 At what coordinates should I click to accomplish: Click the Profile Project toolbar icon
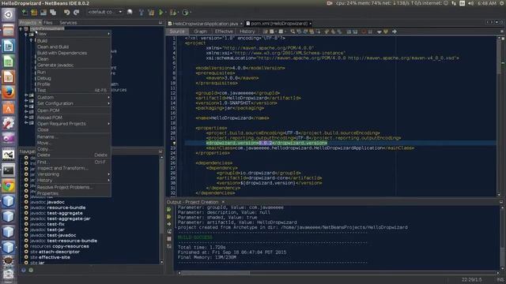(185, 13)
